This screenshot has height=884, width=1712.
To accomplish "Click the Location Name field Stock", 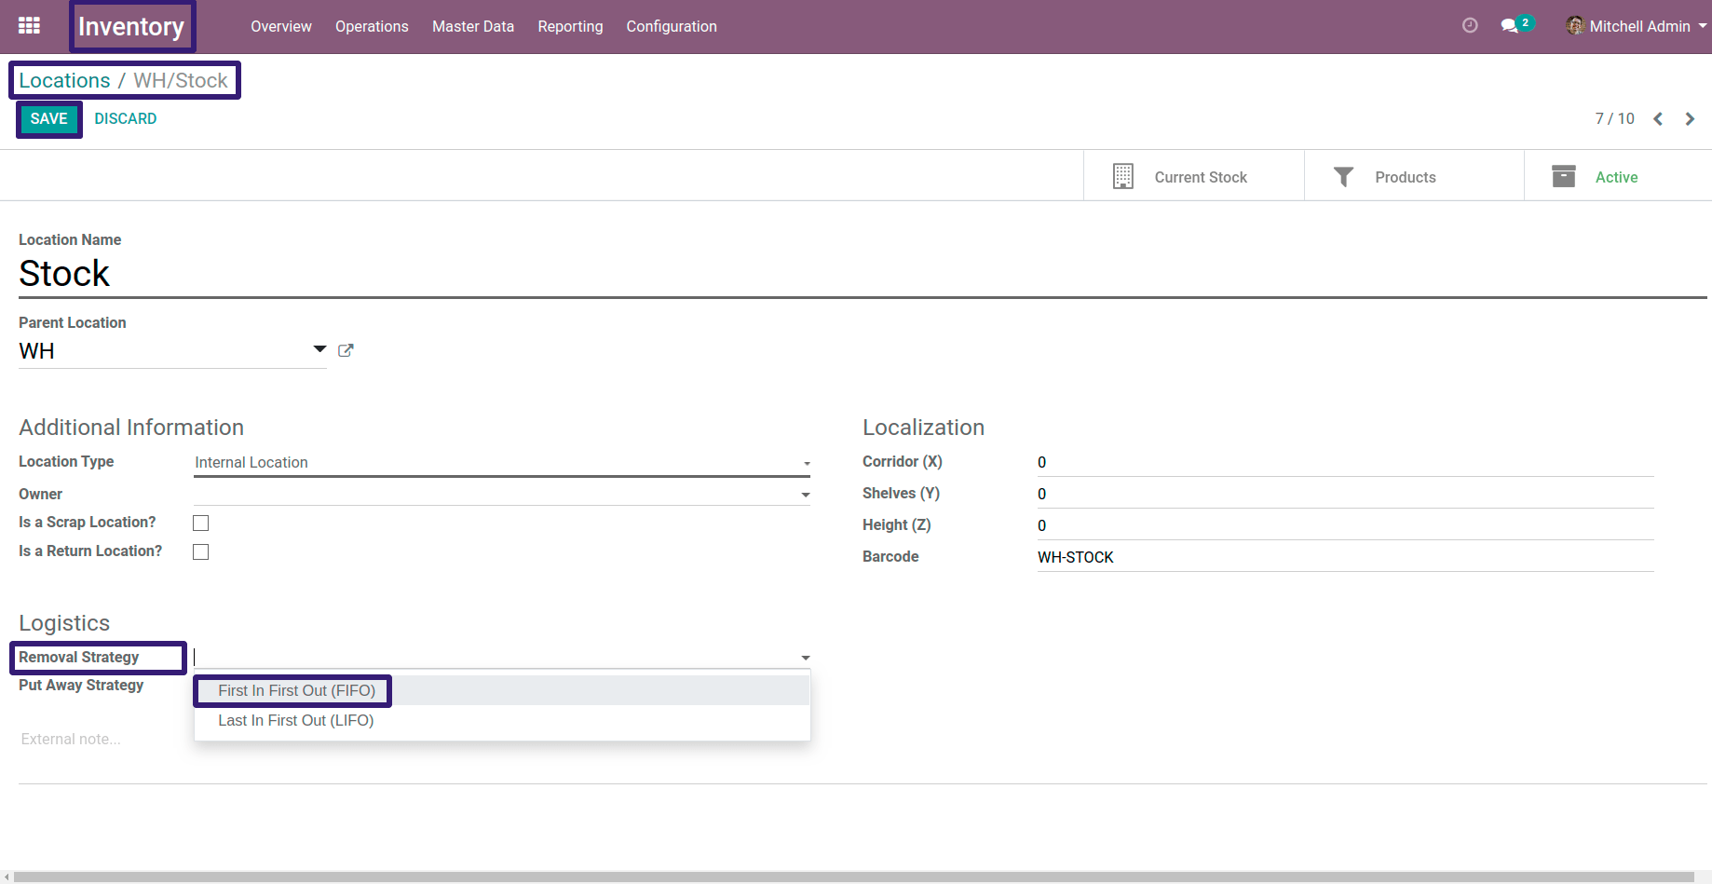I will 863,274.
